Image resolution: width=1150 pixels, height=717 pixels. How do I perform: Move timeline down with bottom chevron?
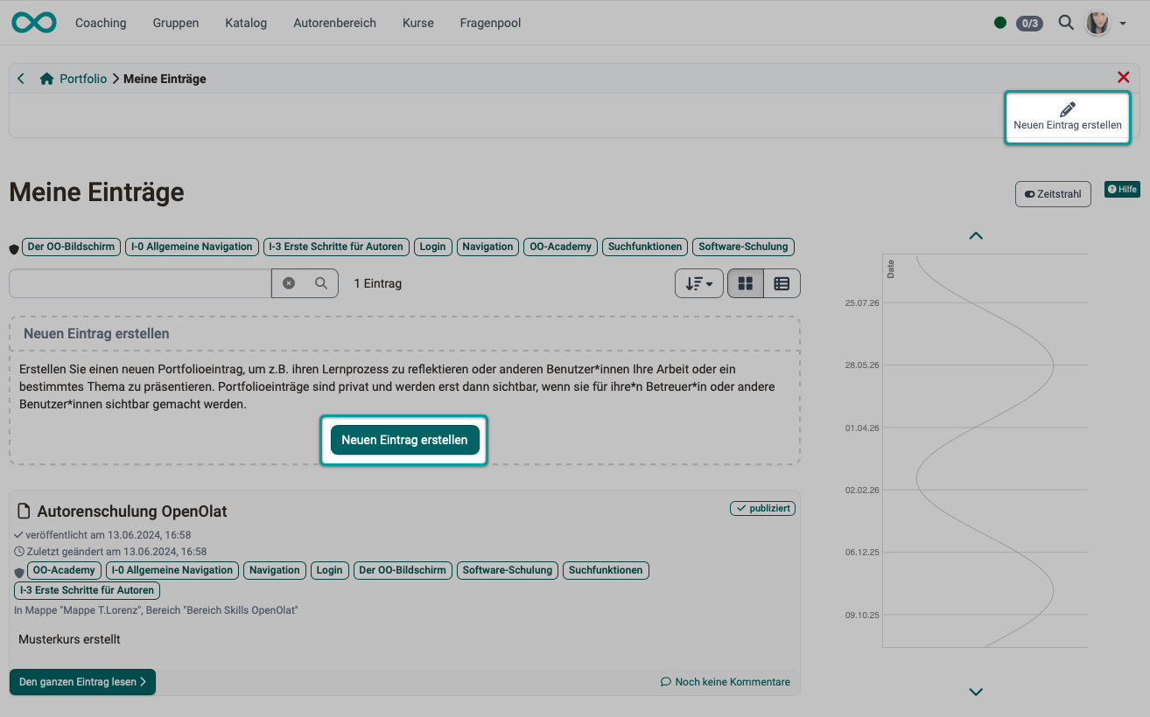pyautogui.click(x=977, y=692)
